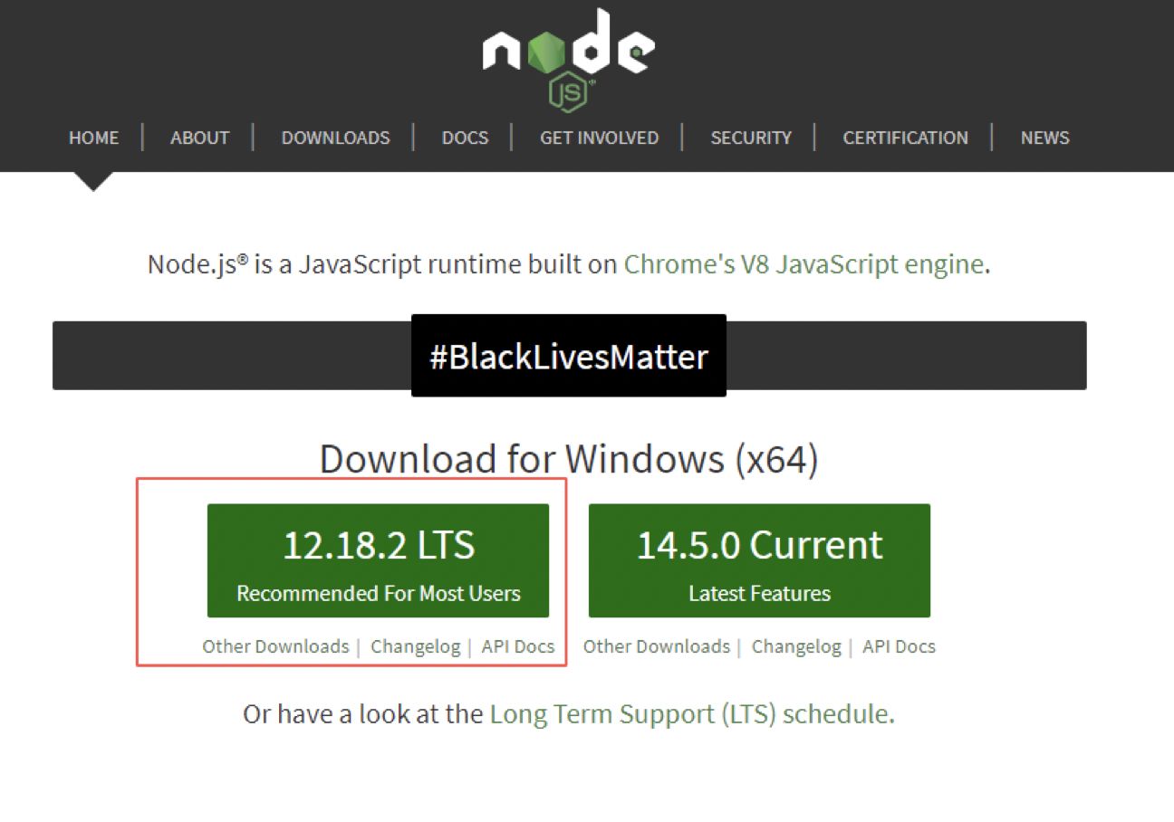Viewport: 1174px width, 822px height.
Task: View the Changelog for the 14.5.0 Current release
Action: [x=796, y=646]
